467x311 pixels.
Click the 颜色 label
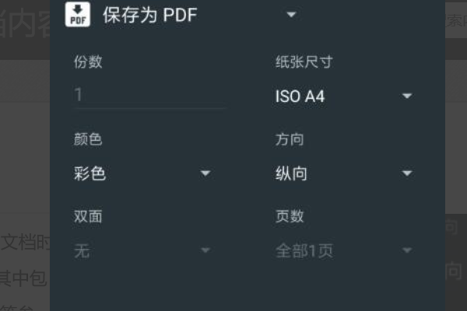pyautogui.click(x=88, y=140)
